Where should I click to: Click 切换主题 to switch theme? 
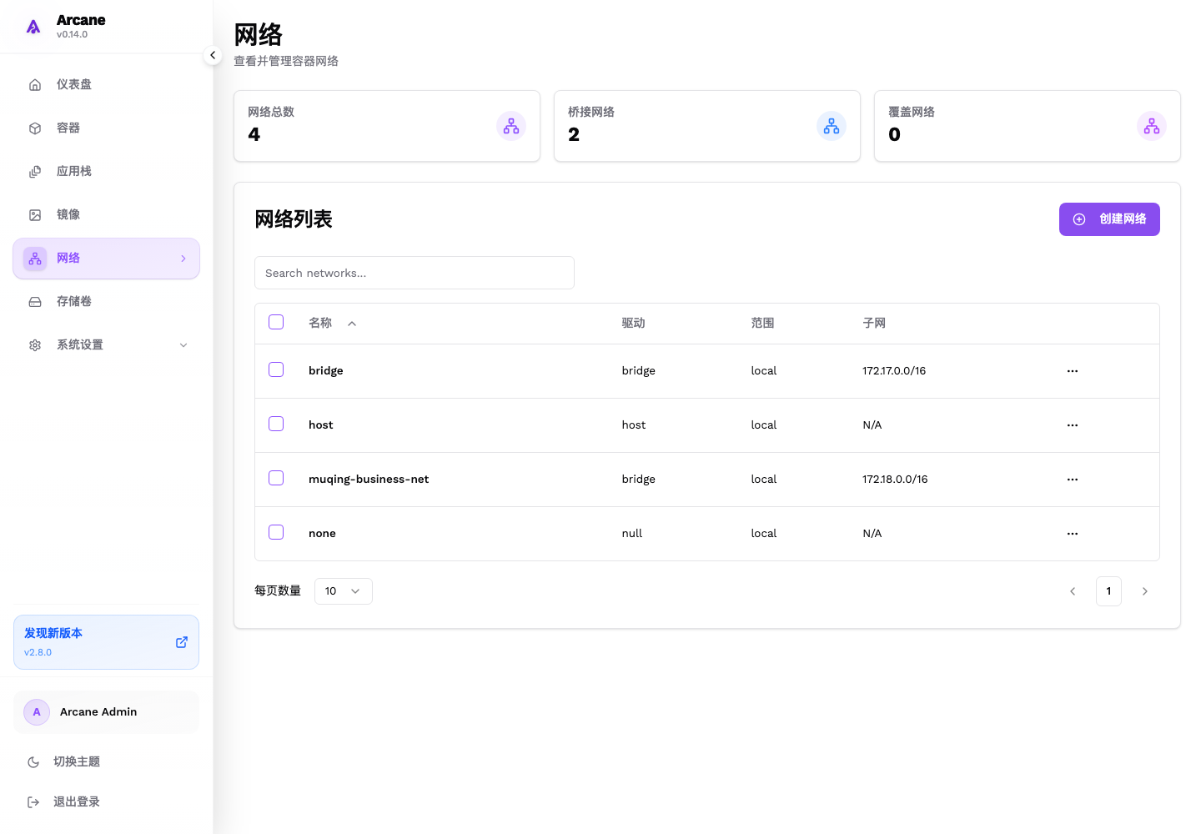[106, 762]
